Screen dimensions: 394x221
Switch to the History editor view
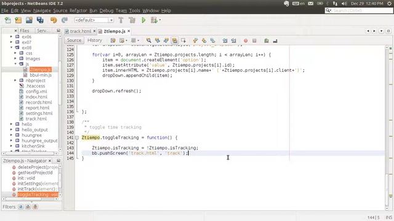[94, 41]
